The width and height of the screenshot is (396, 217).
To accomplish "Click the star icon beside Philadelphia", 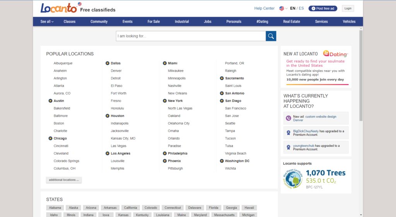I will [x=165, y=153].
